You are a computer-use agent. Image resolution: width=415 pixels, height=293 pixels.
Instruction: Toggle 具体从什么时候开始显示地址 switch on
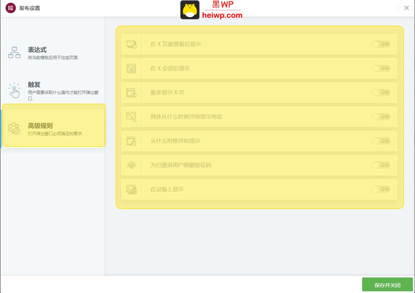(x=381, y=117)
